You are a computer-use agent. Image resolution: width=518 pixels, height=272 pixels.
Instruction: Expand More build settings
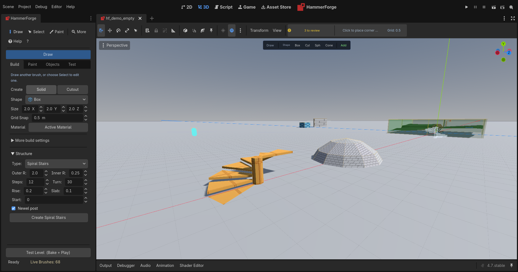point(30,140)
